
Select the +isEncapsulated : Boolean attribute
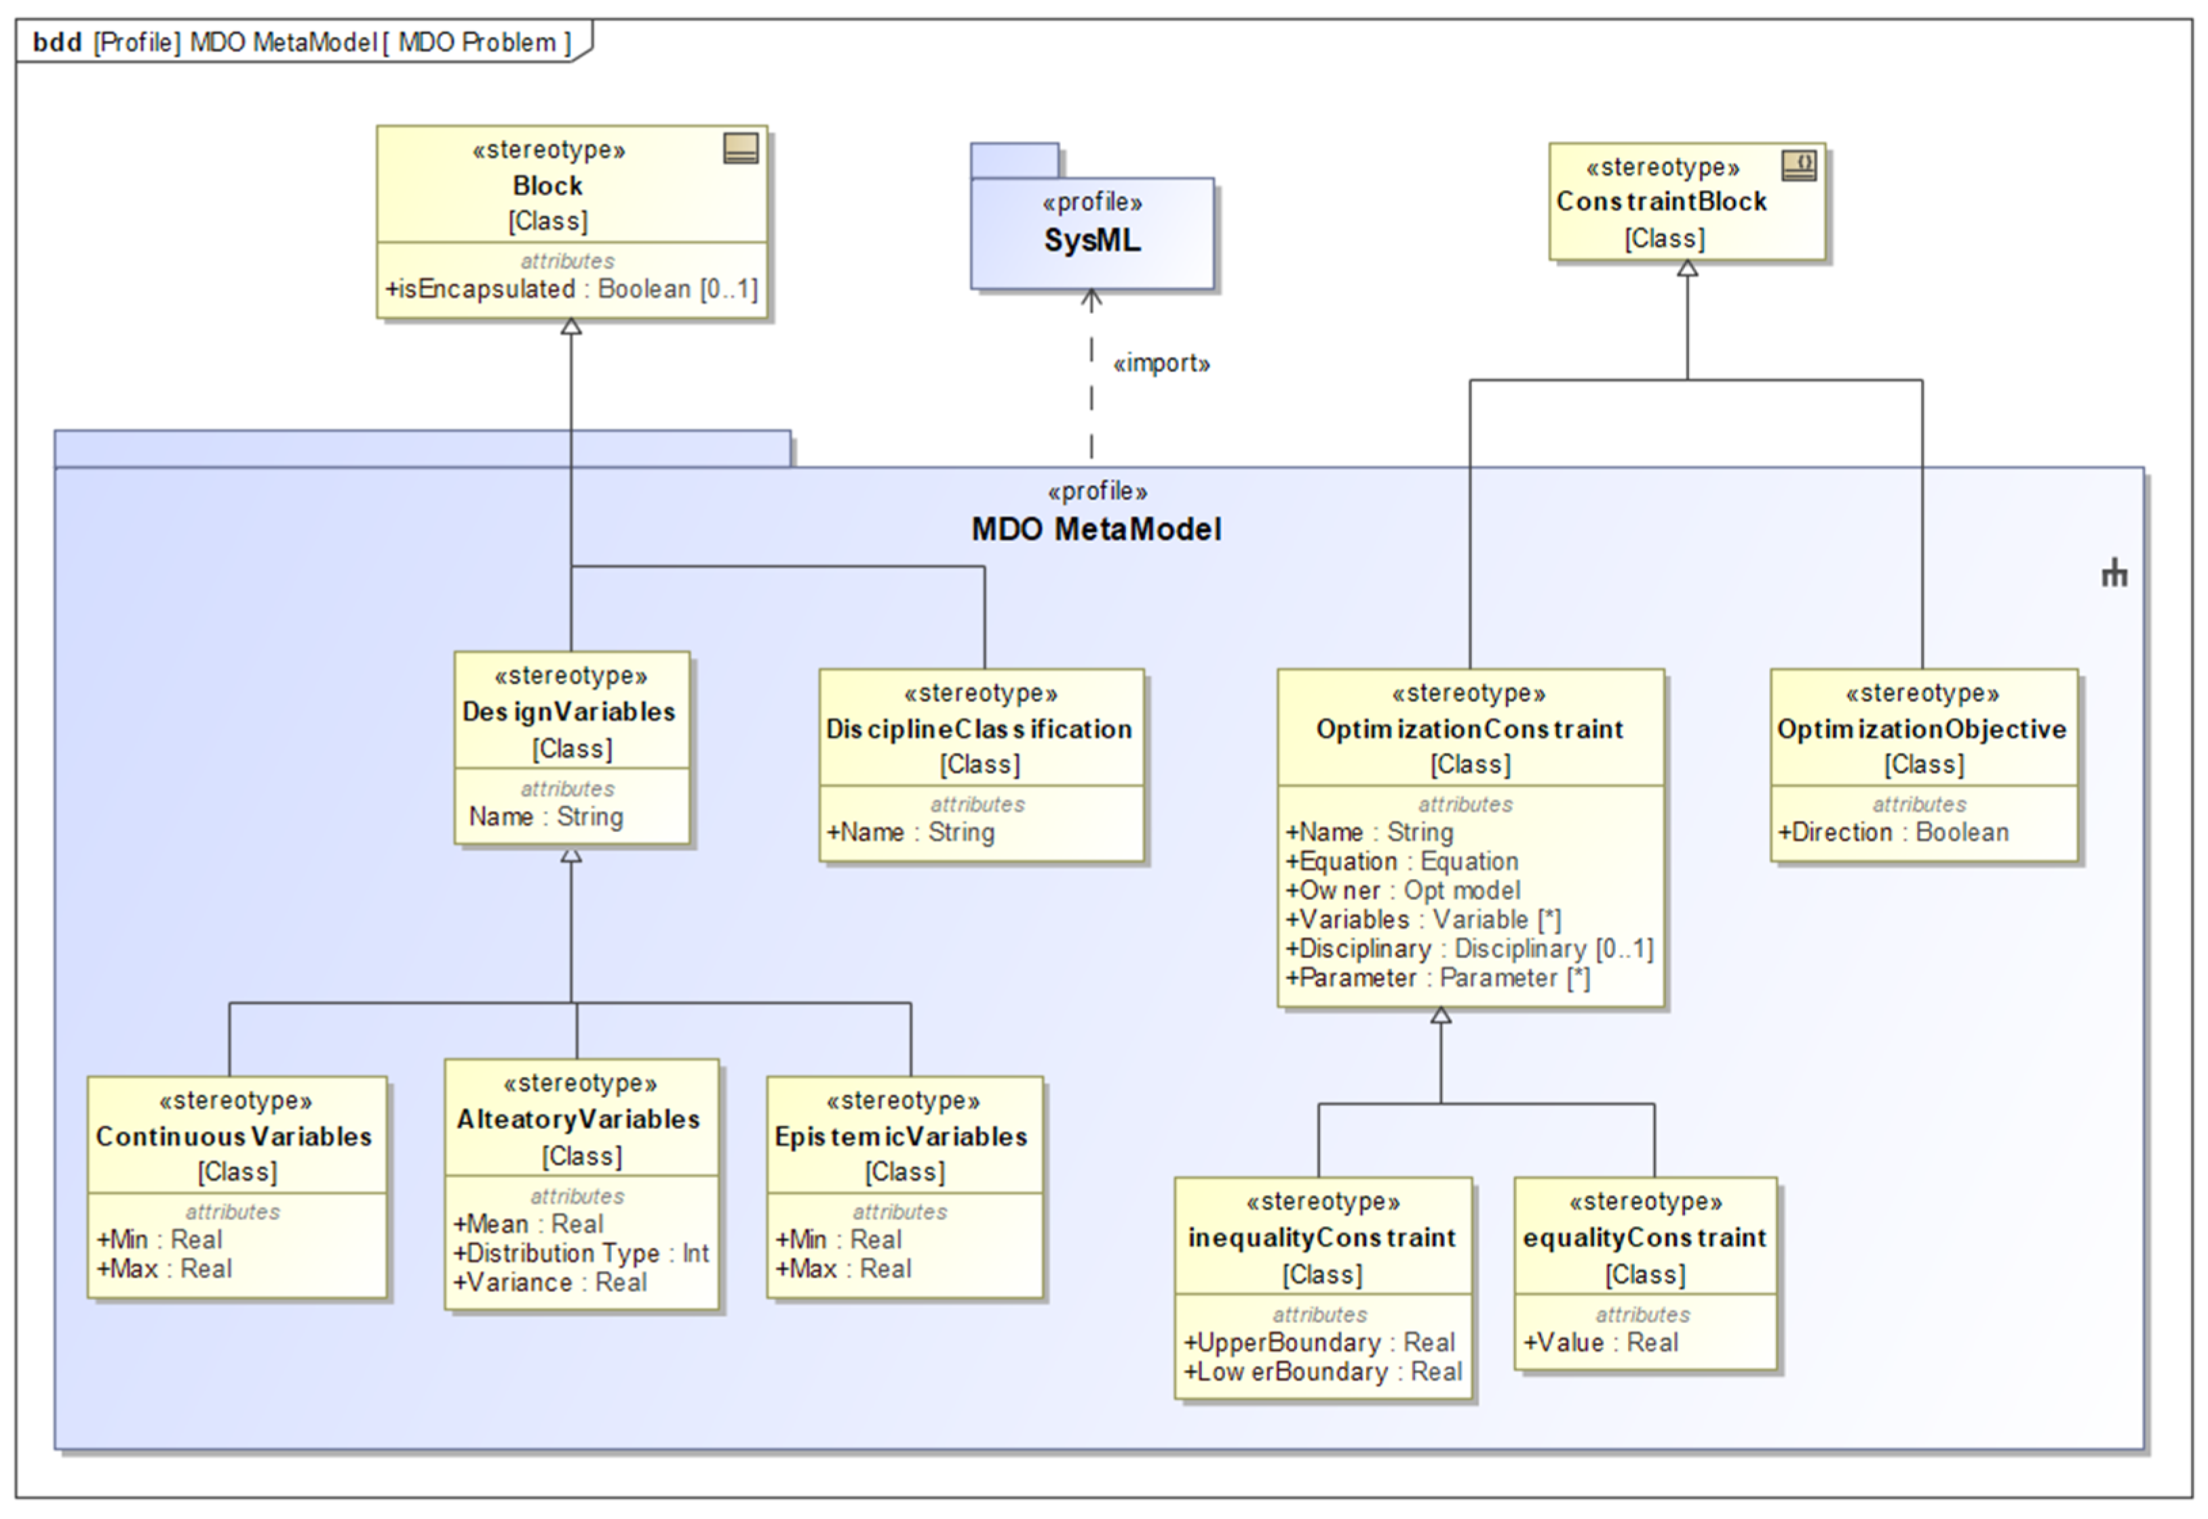click(570, 290)
